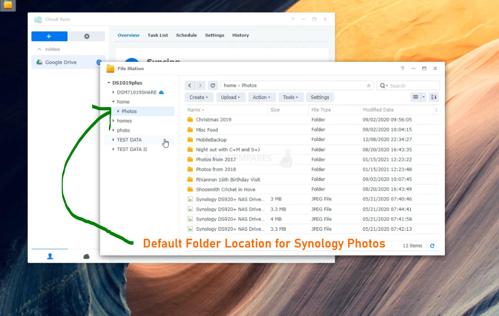
Task: Sort by the File Type column header
Action: pos(334,110)
